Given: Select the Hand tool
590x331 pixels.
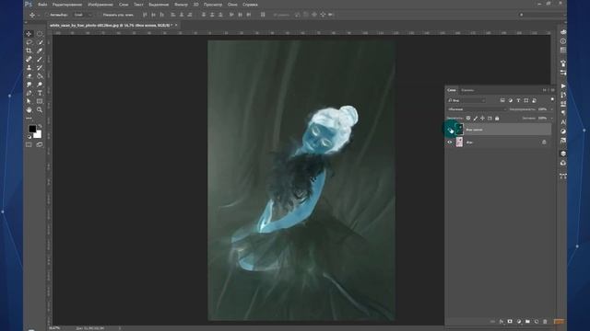Looking at the screenshot, I should (29, 110).
